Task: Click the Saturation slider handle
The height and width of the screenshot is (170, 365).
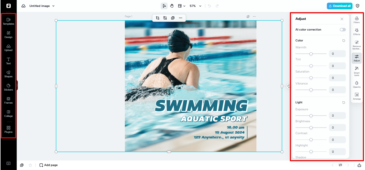Action: pos(311,78)
